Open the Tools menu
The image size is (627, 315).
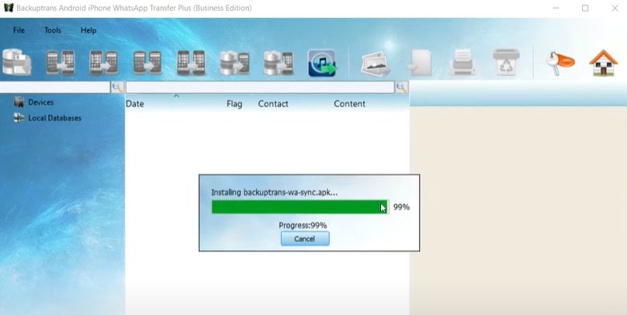(x=53, y=30)
